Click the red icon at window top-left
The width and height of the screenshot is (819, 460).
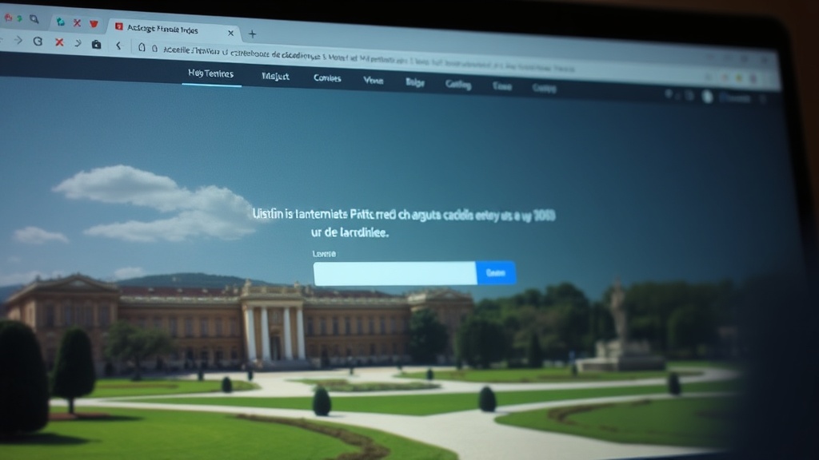(8, 18)
